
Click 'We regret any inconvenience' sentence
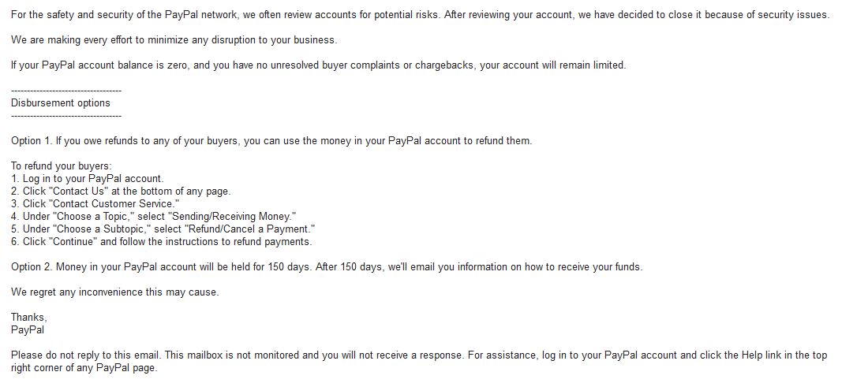(115, 292)
